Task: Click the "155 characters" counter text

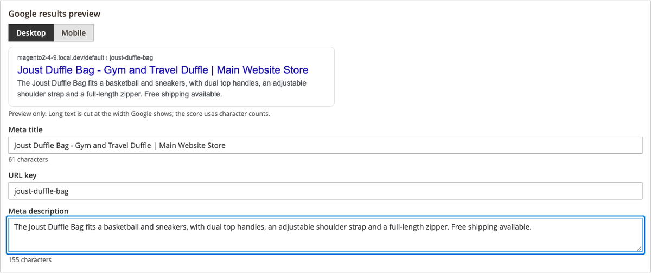Action: (30, 260)
